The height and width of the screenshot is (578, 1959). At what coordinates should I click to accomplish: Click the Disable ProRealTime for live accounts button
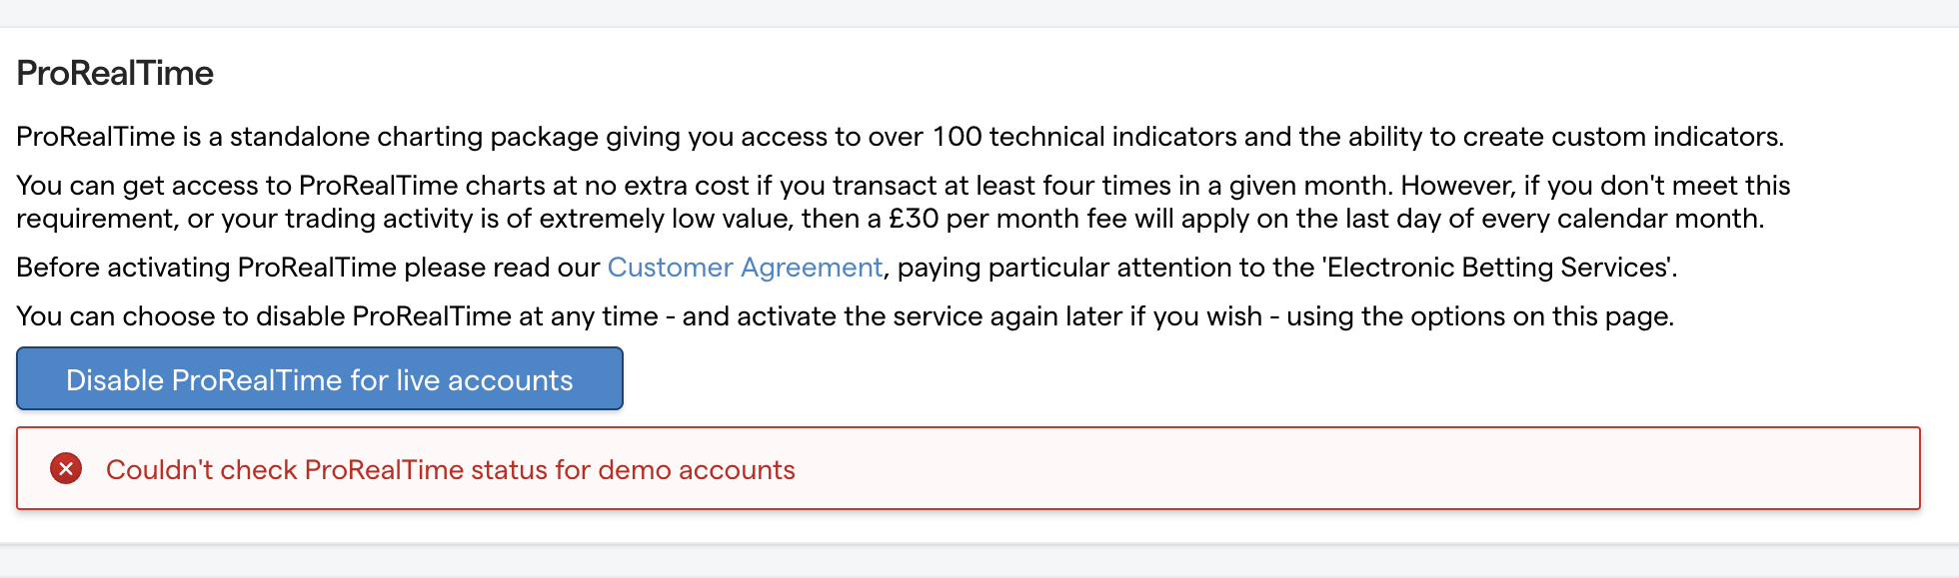(x=320, y=379)
